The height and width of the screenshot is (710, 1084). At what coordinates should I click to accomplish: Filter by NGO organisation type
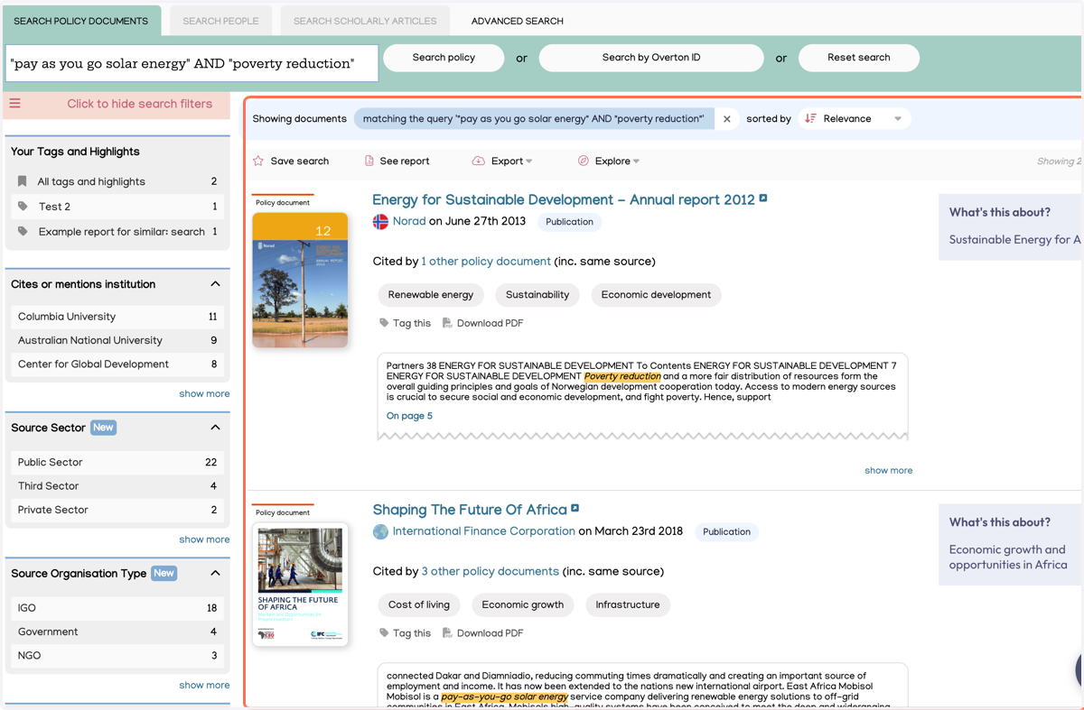(117, 656)
